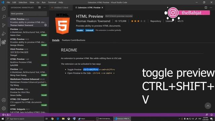
Task: Open the Repository link
Action: coord(156,21)
